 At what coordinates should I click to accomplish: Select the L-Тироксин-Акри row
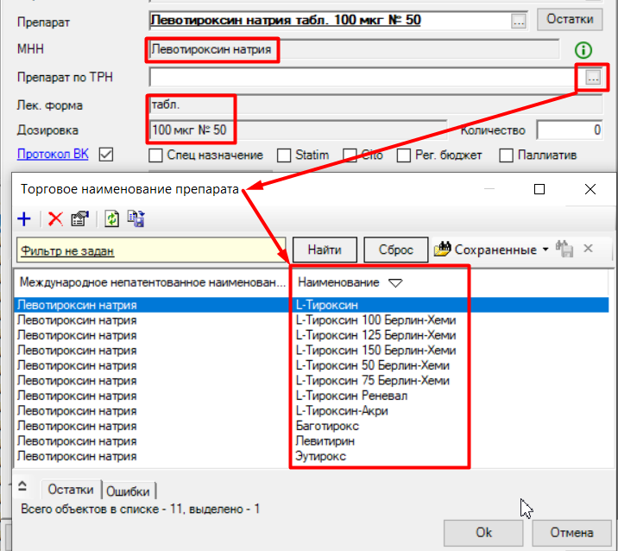(312, 410)
